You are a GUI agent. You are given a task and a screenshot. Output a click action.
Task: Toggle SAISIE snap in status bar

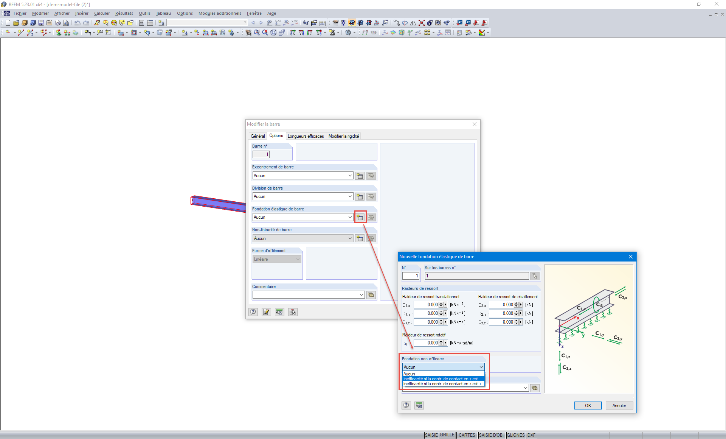pyautogui.click(x=431, y=435)
